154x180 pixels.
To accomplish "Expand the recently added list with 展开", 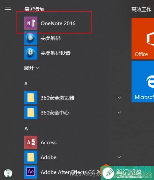I will (31, 68).
